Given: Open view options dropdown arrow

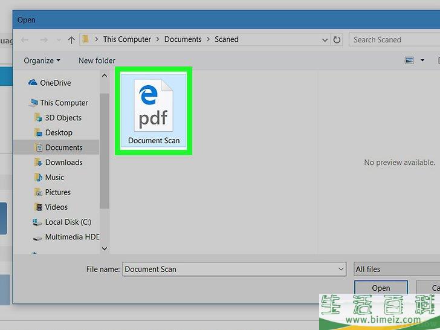Looking at the screenshot, I should pyautogui.click(x=422, y=60).
